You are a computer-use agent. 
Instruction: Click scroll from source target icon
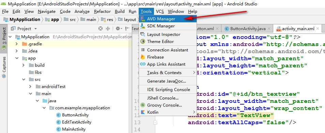point(100,29)
